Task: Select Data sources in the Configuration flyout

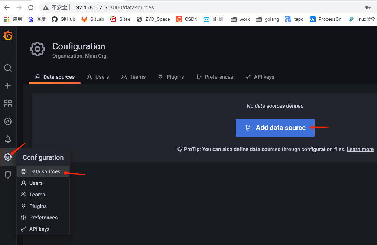Action: pos(43,171)
